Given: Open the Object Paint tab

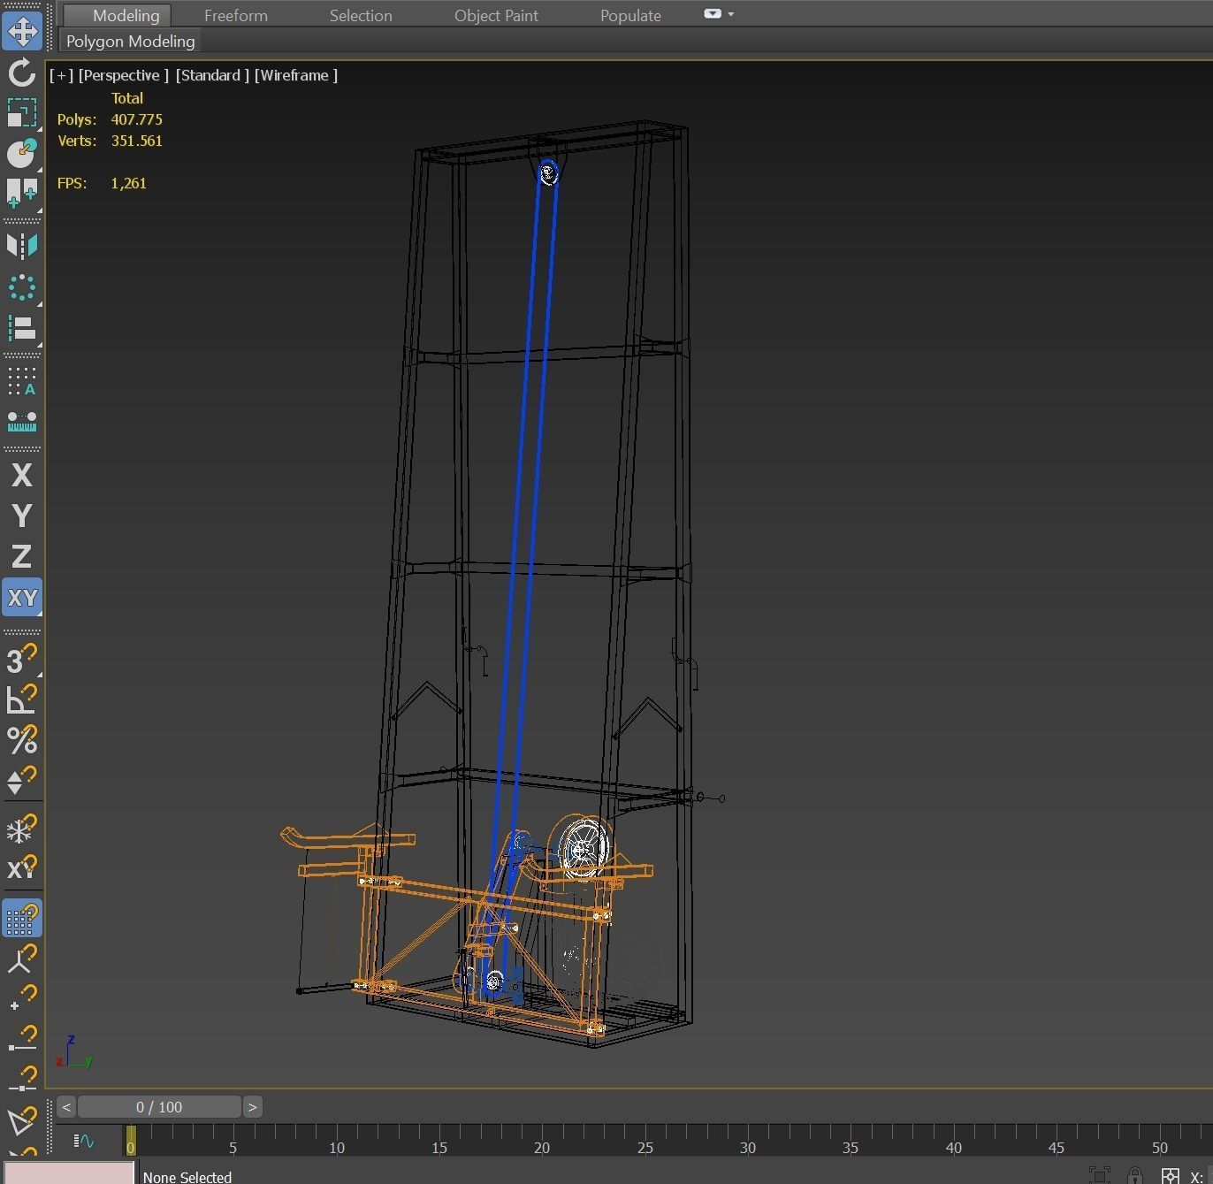Looking at the screenshot, I should [x=496, y=15].
